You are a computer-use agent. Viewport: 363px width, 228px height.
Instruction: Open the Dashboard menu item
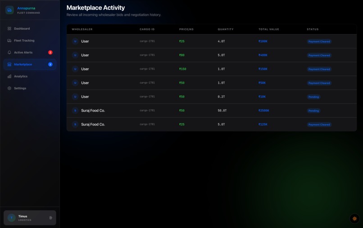(30, 29)
